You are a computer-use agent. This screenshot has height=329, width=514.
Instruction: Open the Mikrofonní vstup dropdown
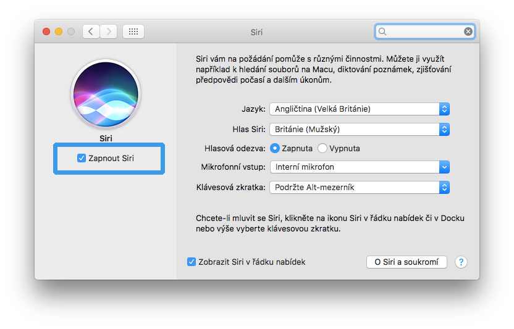click(x=359, y=167)
